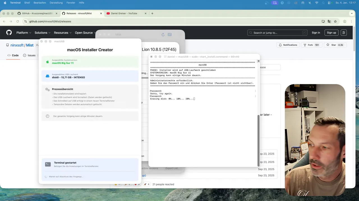Click the install app icon in address bar
The height and width of the screenshot is (201, 359).
[323, 21]
